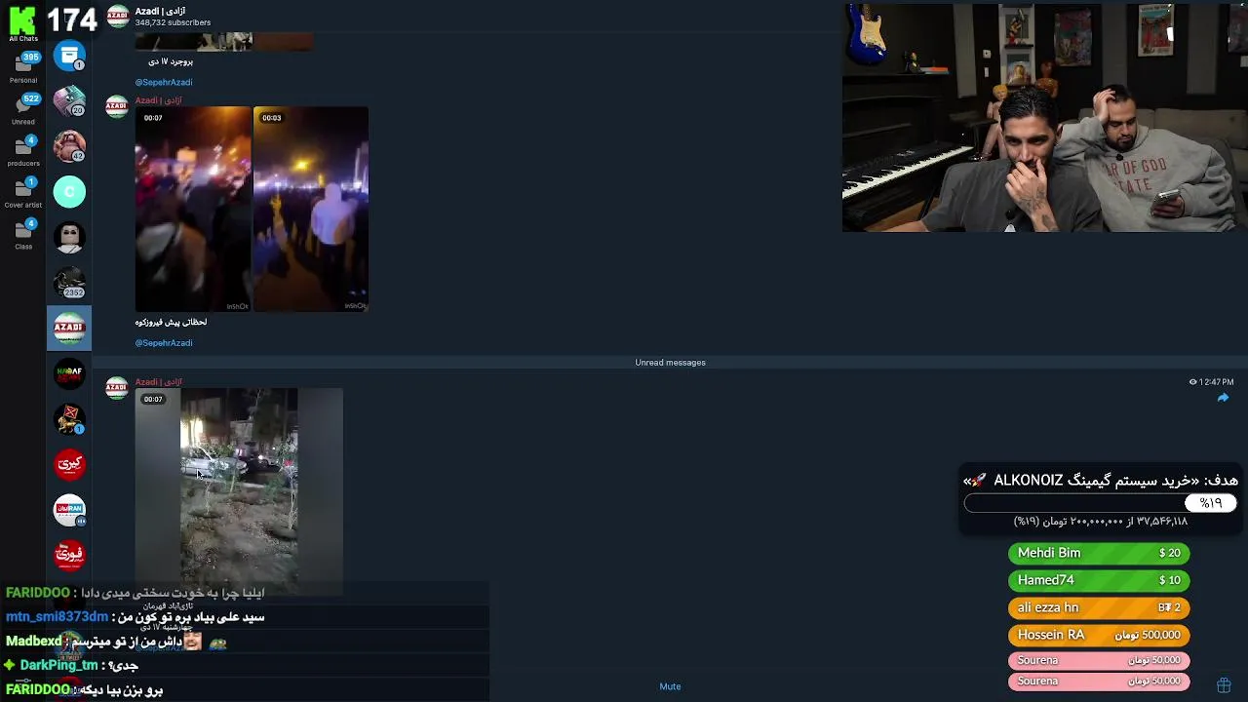The image size is (1248, 702).
Task: Click the Mute button at the bottom
Action: click(670, 686)
